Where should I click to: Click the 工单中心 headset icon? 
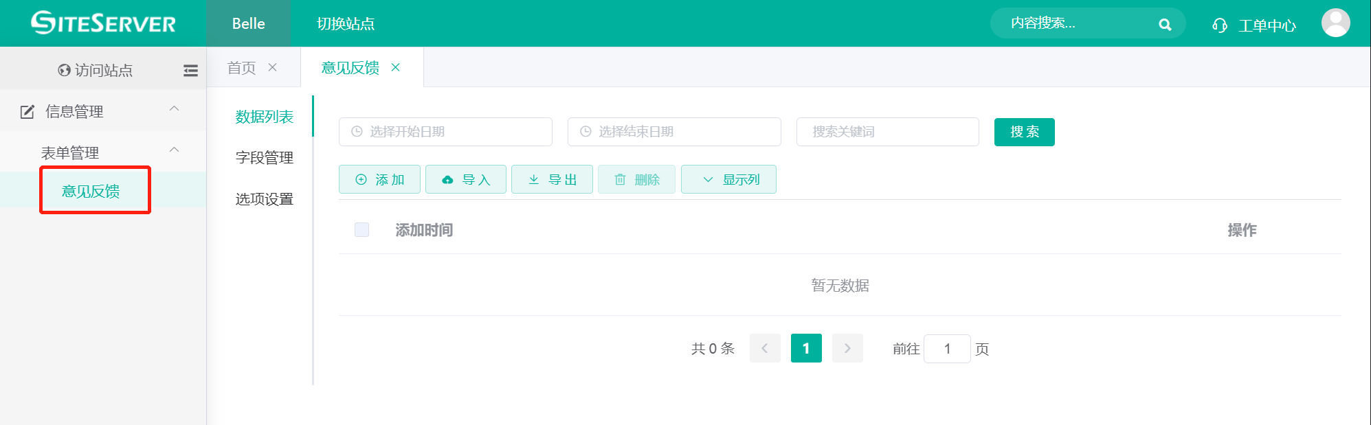pyautogui.click(x=1220, y=25)
